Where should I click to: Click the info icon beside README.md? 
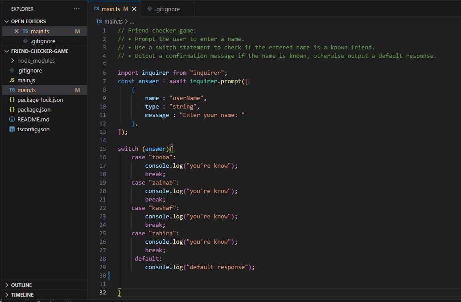click(12, 120)
